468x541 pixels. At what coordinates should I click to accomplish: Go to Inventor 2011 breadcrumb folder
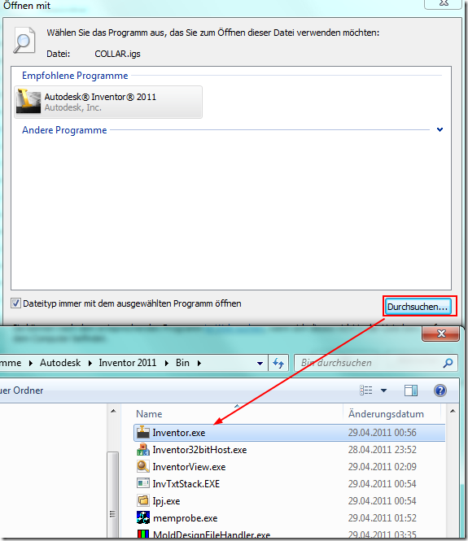point(127,363)
